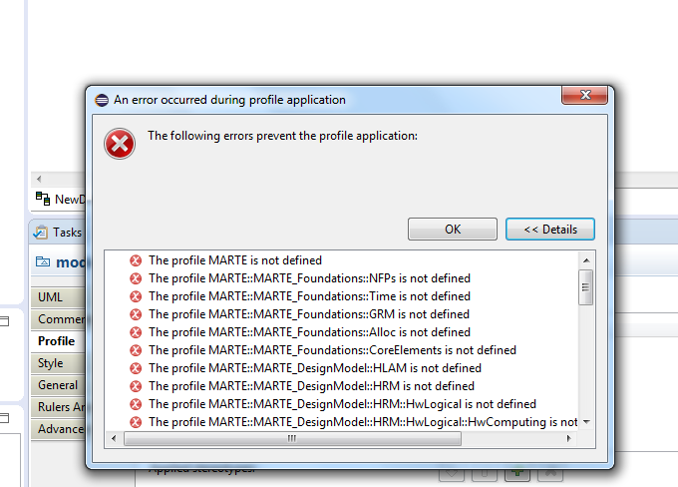Click the editor's left scroll arrow
This screenshot has width=678, height=487.
(x=39, y=179)
